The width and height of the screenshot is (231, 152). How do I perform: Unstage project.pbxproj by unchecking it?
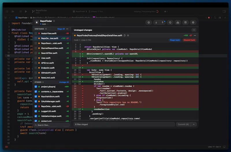point(36,87)
